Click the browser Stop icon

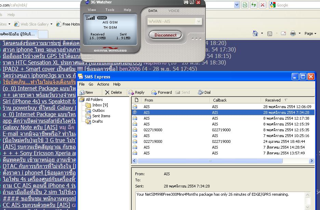(x=263, y=5)
